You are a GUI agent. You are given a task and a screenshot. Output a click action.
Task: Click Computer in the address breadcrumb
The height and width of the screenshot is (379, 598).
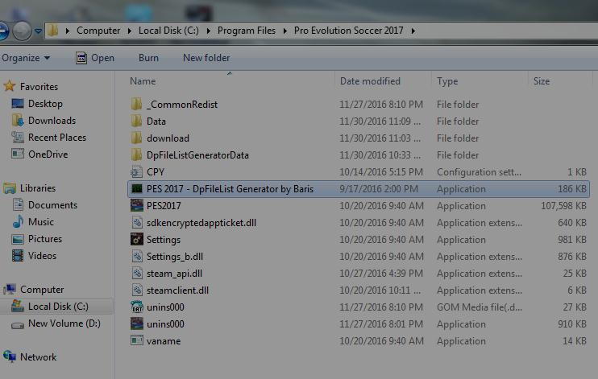[98, 31]
